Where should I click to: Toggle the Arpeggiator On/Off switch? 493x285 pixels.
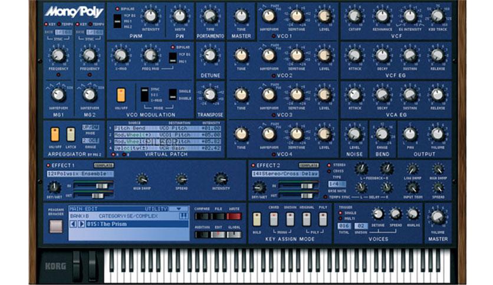[x=55, y=135]
